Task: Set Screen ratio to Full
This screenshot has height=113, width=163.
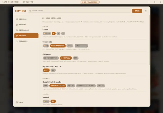Action: pos(70,46)
